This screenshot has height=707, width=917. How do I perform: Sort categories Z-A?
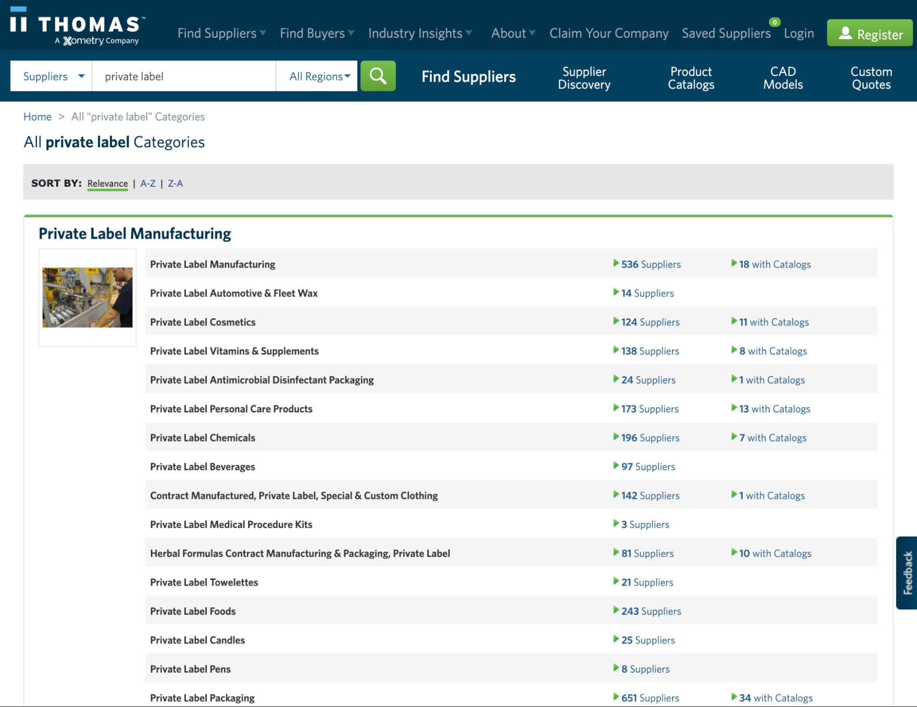[x=175, y=184]
